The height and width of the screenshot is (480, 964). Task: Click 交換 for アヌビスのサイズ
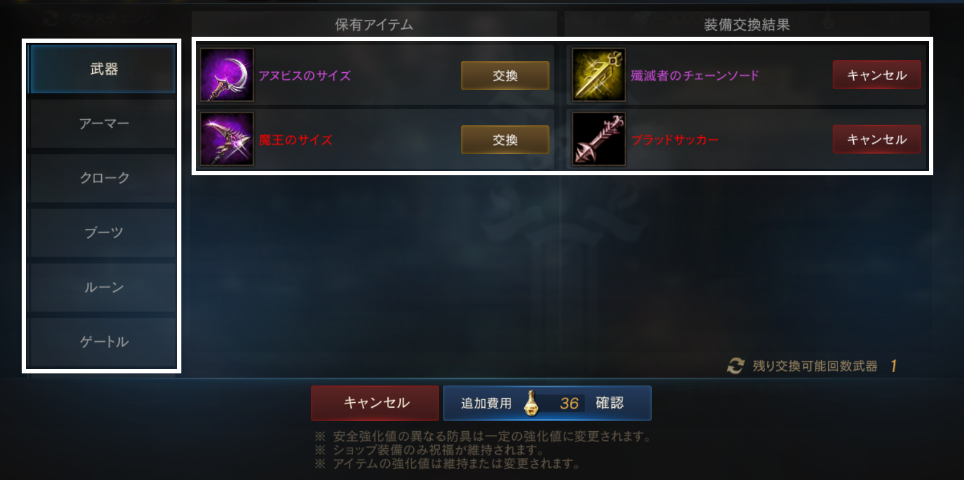pos(505,75)
